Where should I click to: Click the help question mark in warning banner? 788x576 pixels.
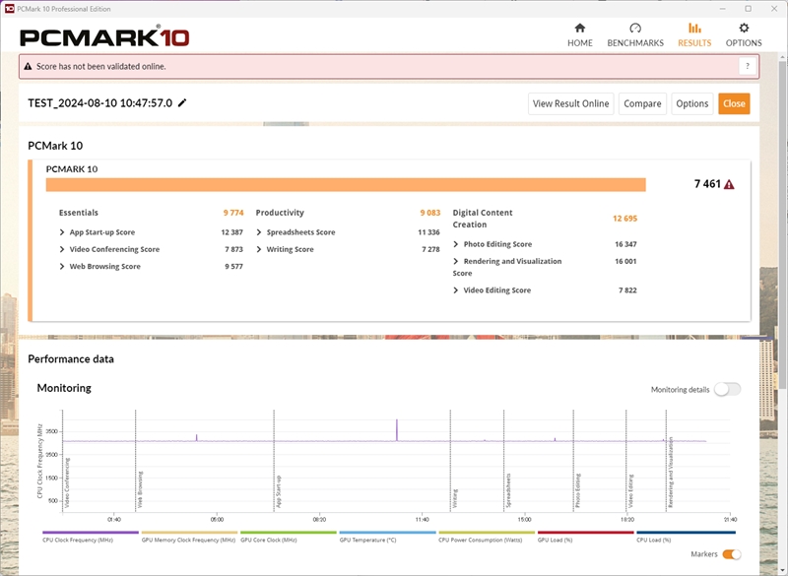pos(748,66)
